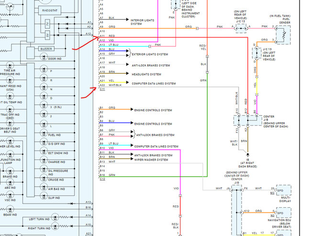The width and height of the screenshot is (311, 236).
Task: Click ANTI-LOCK BRAKES SYSTEM beside pin A17
Action: tap(151, 65)
